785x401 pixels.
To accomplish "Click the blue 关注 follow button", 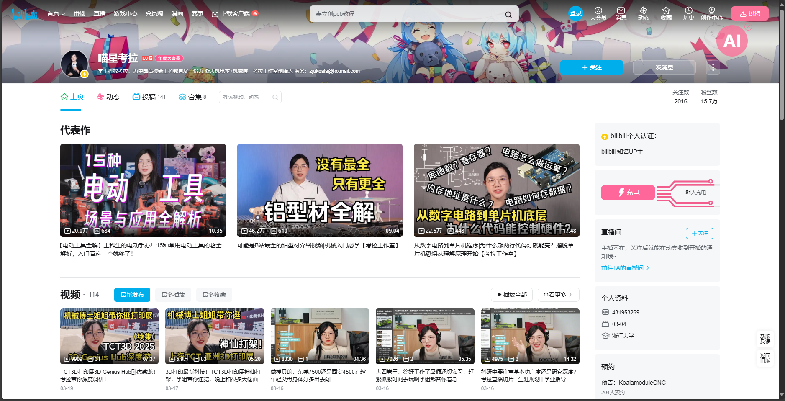I will [592, 67].
